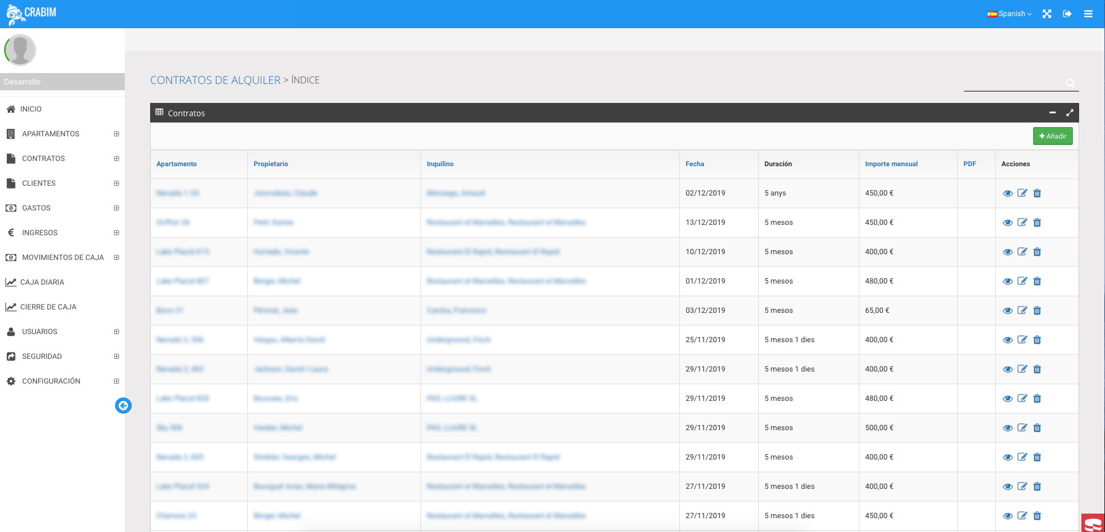Expand the Configuración sidebar submenu

tap(116, 381)
